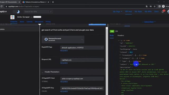
Task: Expand the "friendlyUrl" JSON node
Action: point(120,55)
